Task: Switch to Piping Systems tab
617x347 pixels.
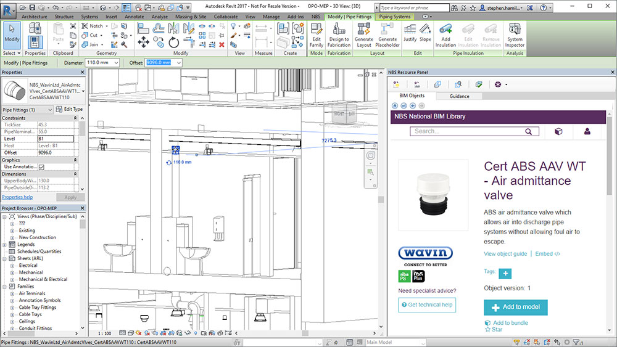Action: click(395, 17)
